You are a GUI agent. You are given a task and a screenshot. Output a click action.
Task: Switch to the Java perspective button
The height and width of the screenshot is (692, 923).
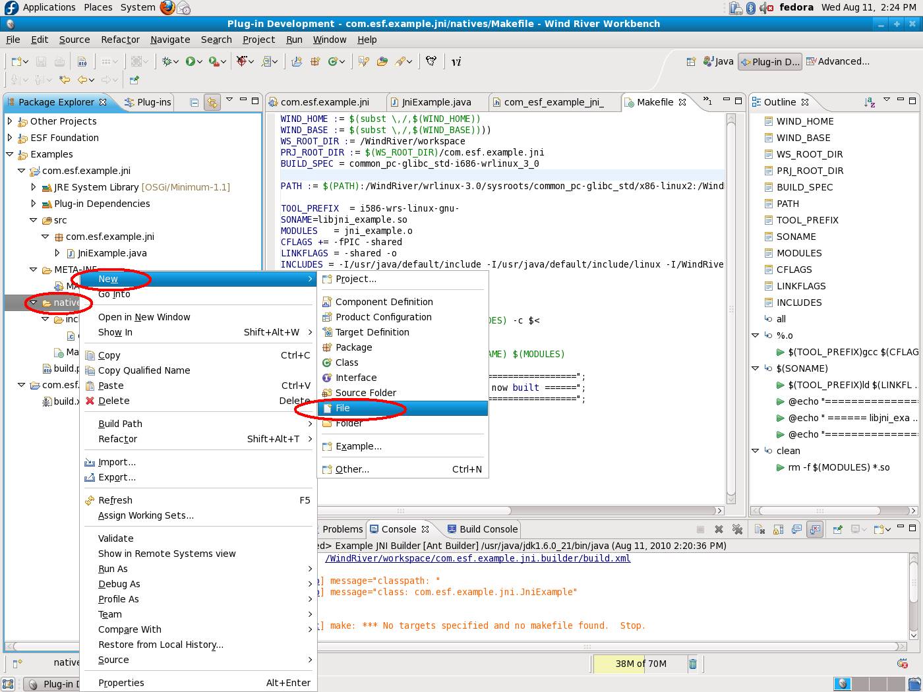click(718, 61)
